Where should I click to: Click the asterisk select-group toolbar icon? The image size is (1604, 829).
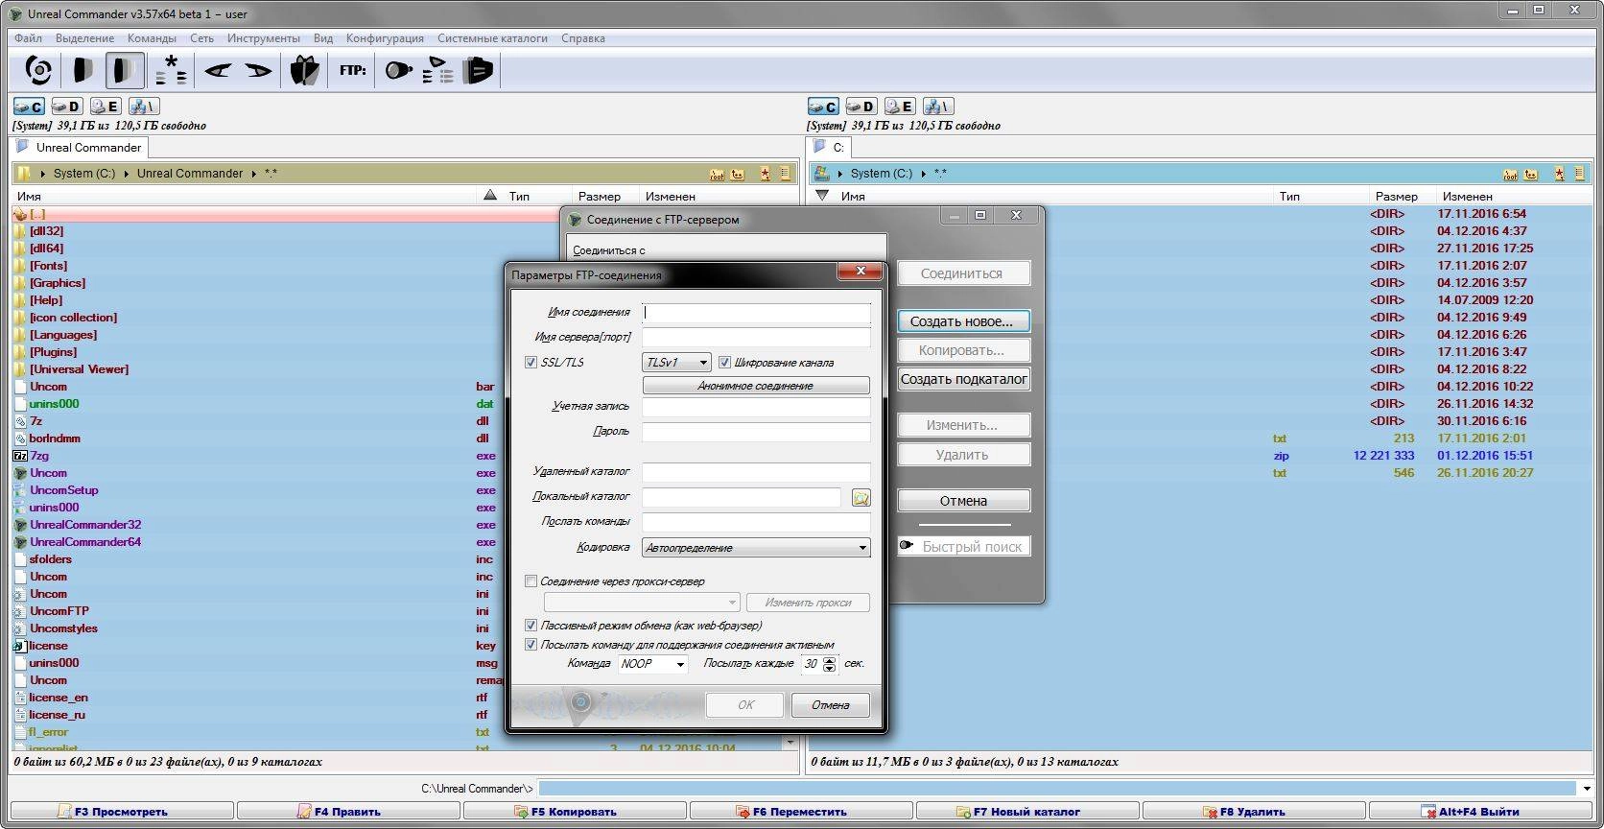(171, 70)
